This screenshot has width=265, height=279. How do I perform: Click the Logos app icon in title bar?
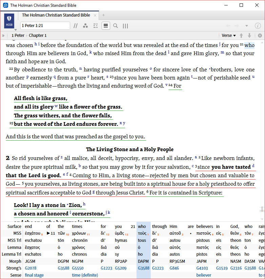pos(5,5)
